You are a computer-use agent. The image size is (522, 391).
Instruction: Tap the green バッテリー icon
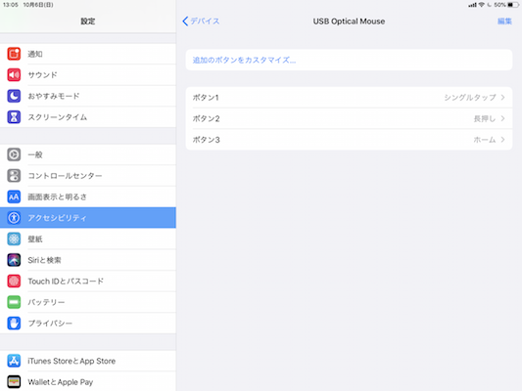(x=14, y=302)
